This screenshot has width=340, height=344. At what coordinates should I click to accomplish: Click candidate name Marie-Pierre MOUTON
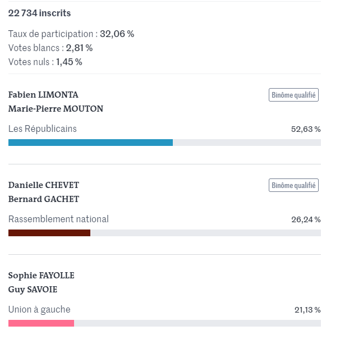[x=56, y=109]
